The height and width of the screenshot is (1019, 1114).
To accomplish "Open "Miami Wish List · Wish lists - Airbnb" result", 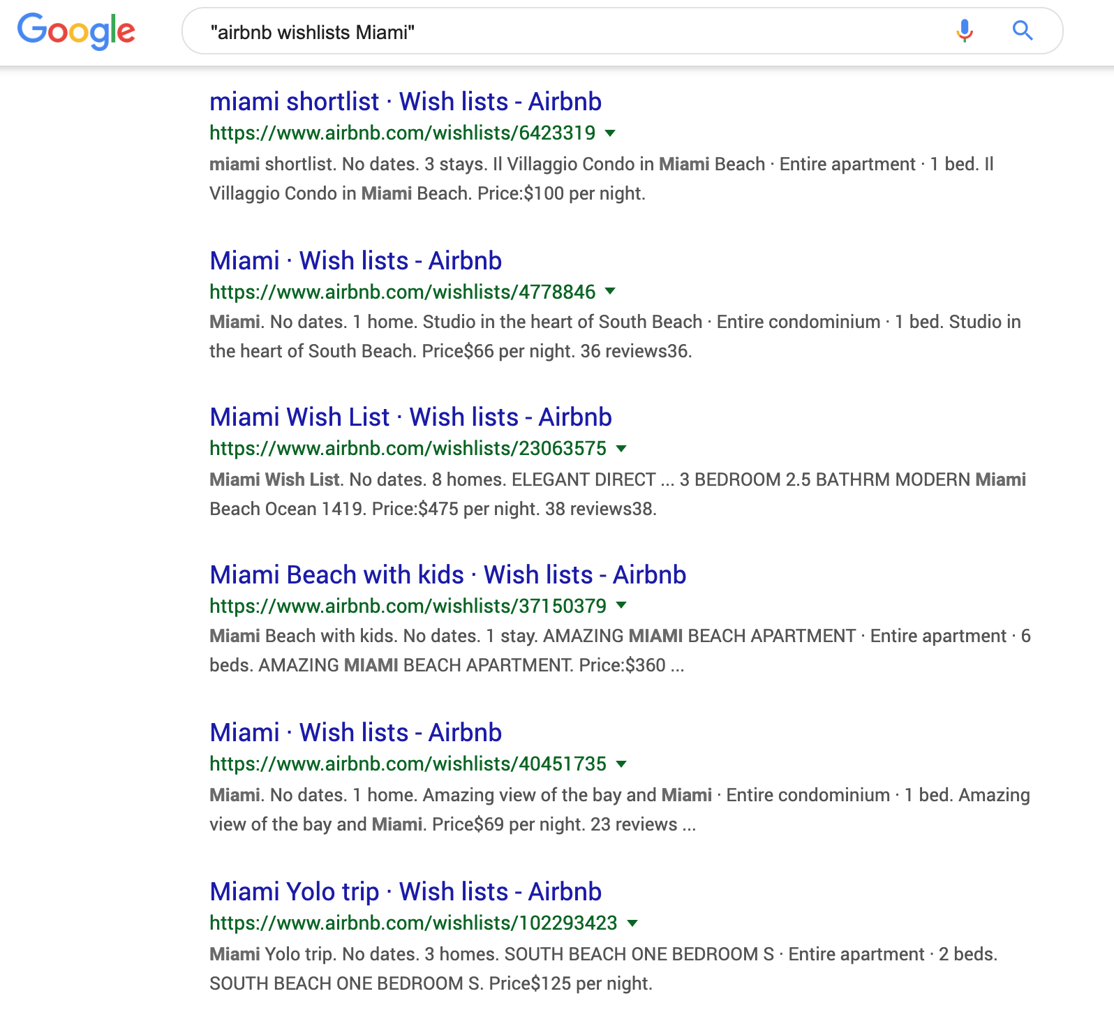I will [411, 417].
